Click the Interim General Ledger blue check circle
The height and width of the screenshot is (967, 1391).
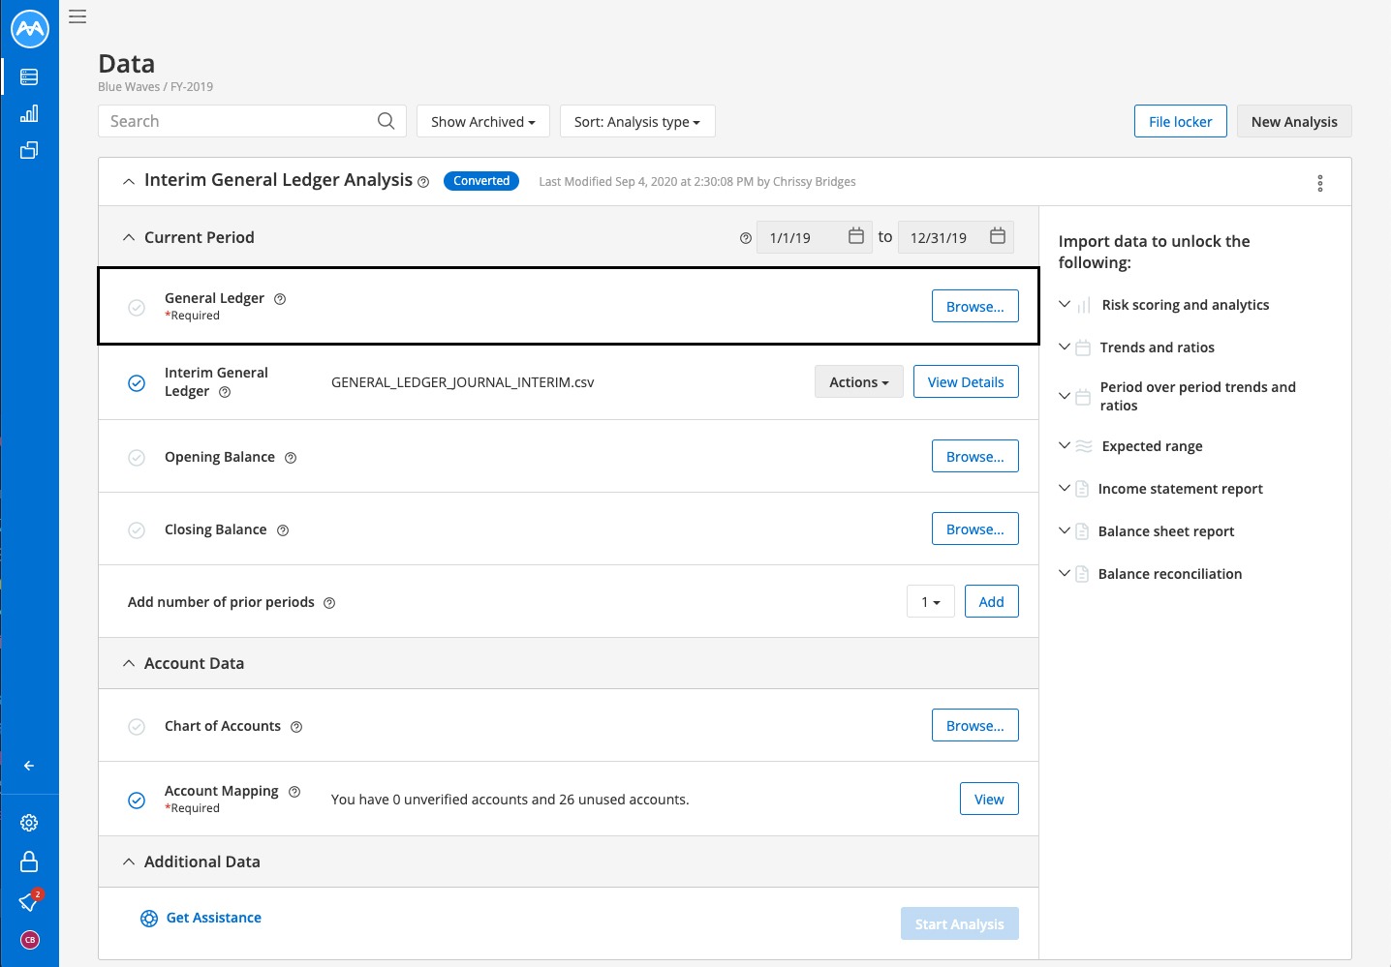[137, 383]
